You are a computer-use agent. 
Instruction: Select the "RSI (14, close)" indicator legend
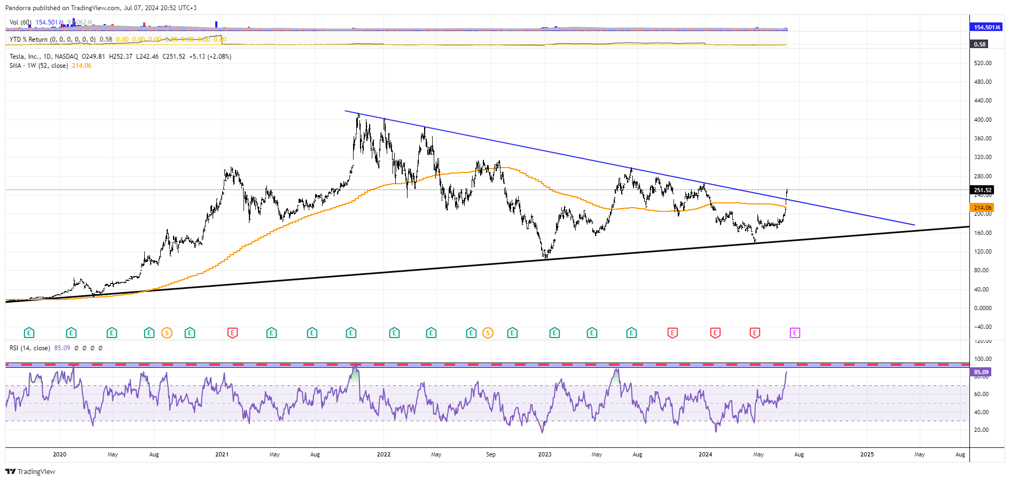coord(30,348)
